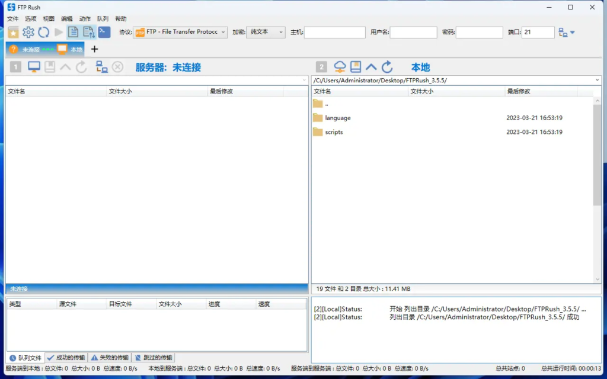This screenshot has height=379, width=607.
Task: Select the 未连接 / 本地 session tab
Action: 45,49
